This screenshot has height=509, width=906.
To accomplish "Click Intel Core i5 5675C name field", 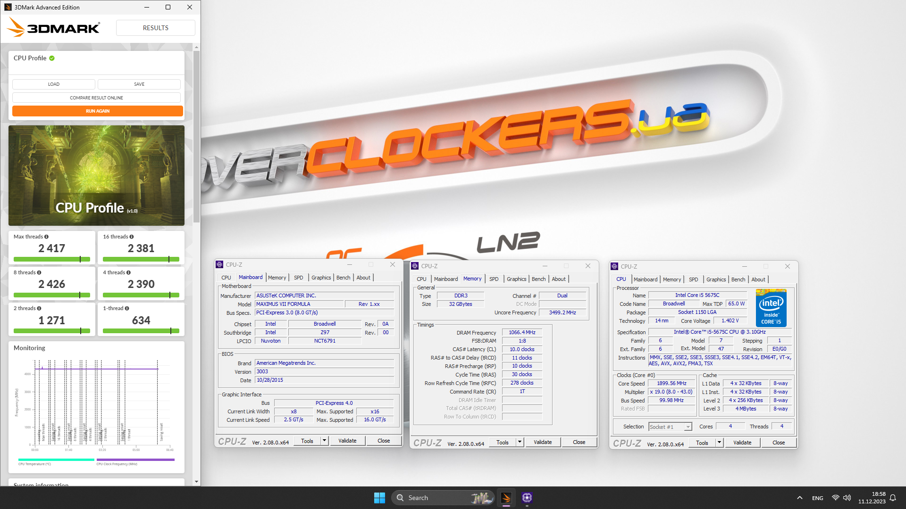I will pos(697,295).
